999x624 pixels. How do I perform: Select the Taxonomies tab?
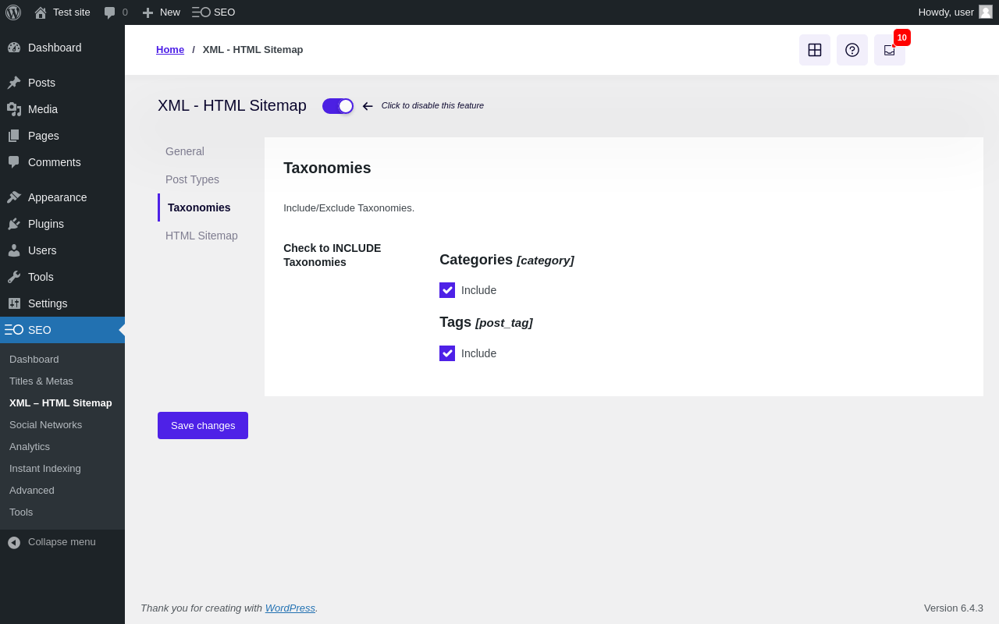coord(199,207)
